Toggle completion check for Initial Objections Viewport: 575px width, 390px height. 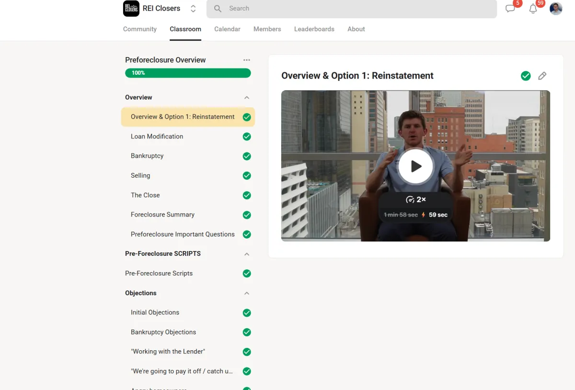[247, 313]
